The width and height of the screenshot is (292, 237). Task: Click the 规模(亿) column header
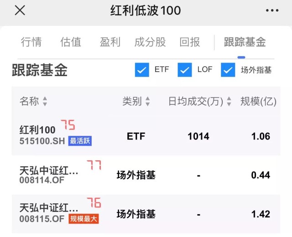tap(258, 102)
